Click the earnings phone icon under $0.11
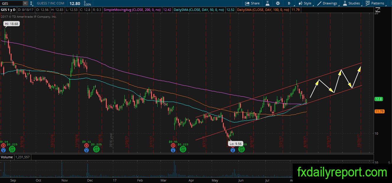 pos(86,146)
